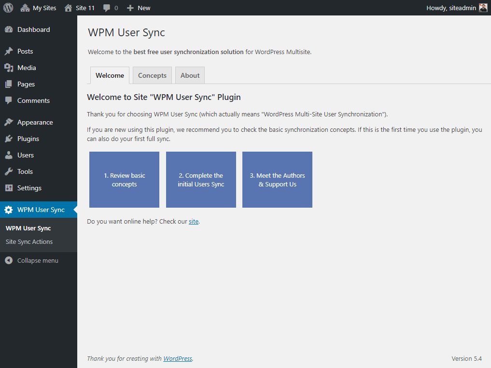
Task: Click the Collapse menu arrow icon
Action: [x=9, y=260]
